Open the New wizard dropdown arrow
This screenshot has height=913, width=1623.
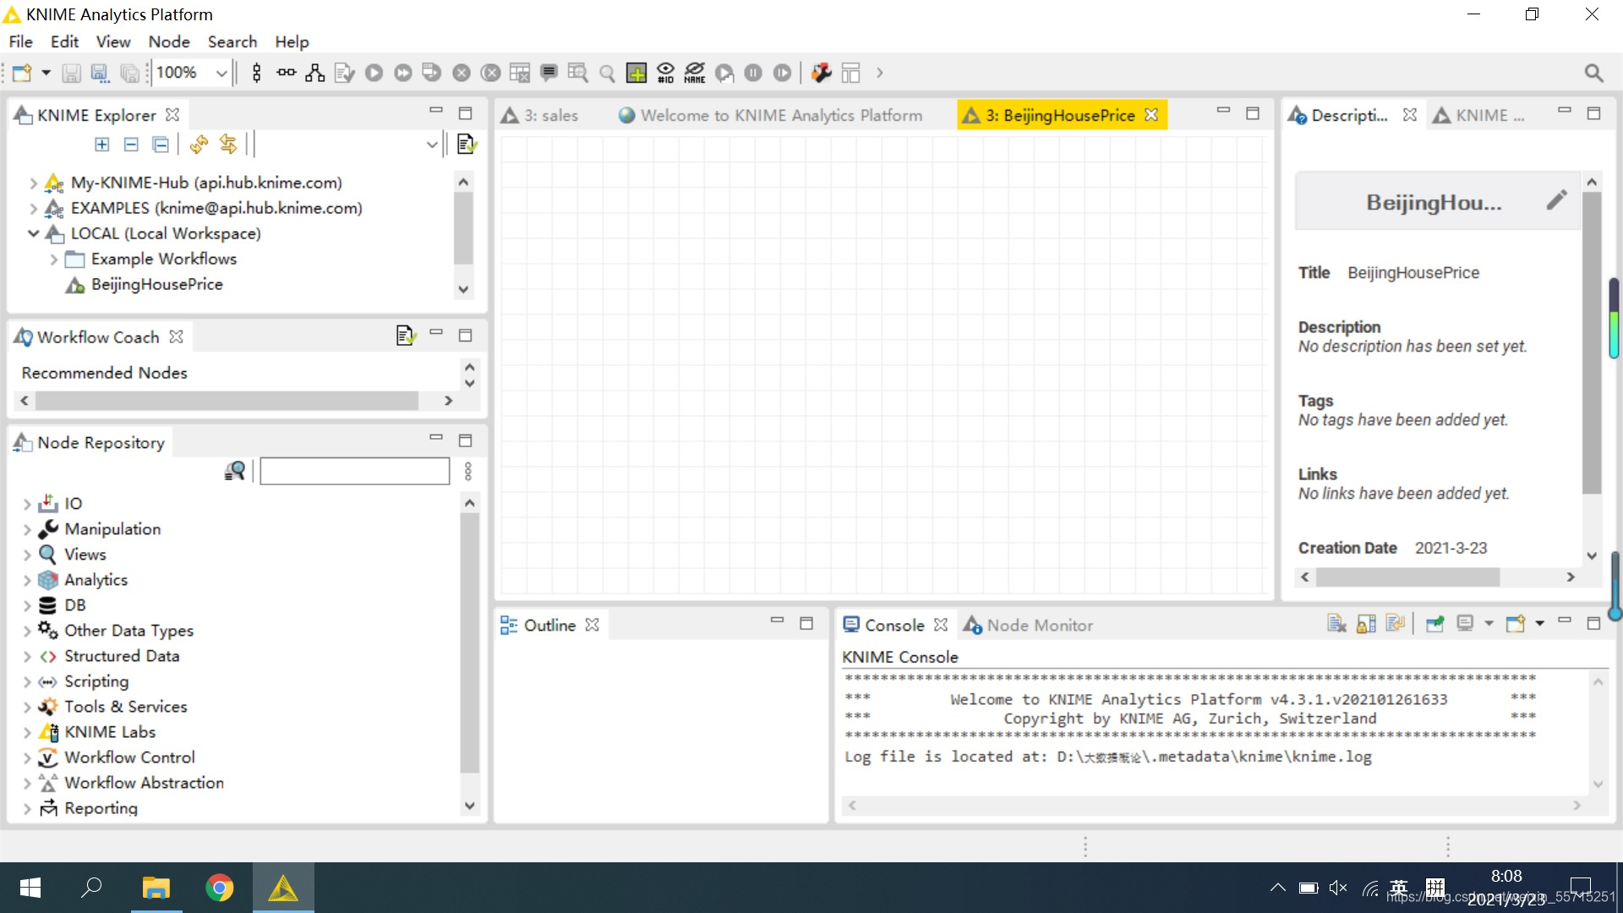coord(46,74)
